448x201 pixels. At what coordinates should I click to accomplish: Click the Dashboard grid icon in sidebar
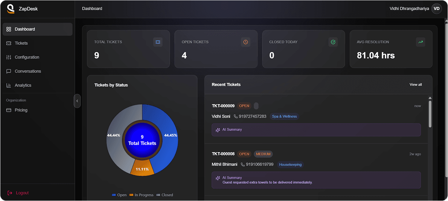(9, 29)
